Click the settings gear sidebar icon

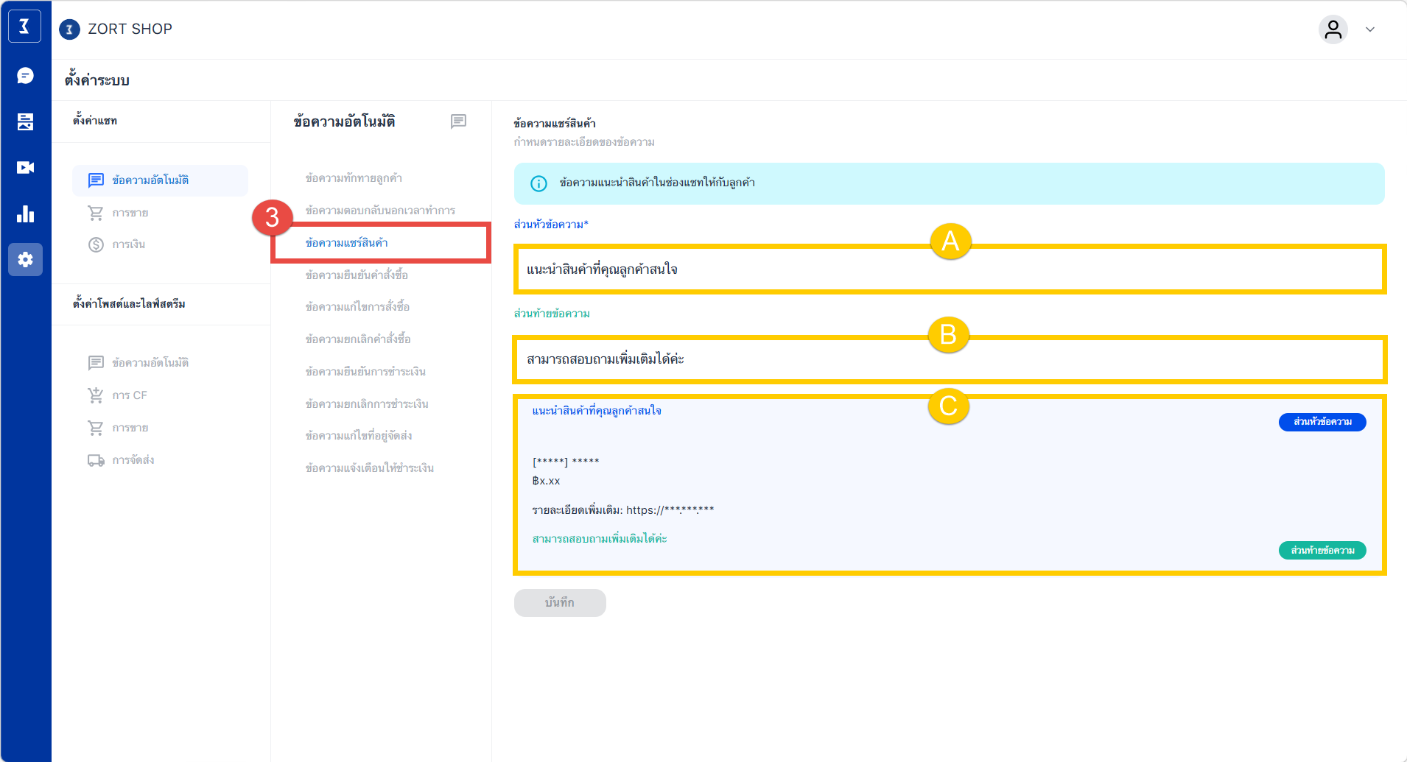click(25, 260)
